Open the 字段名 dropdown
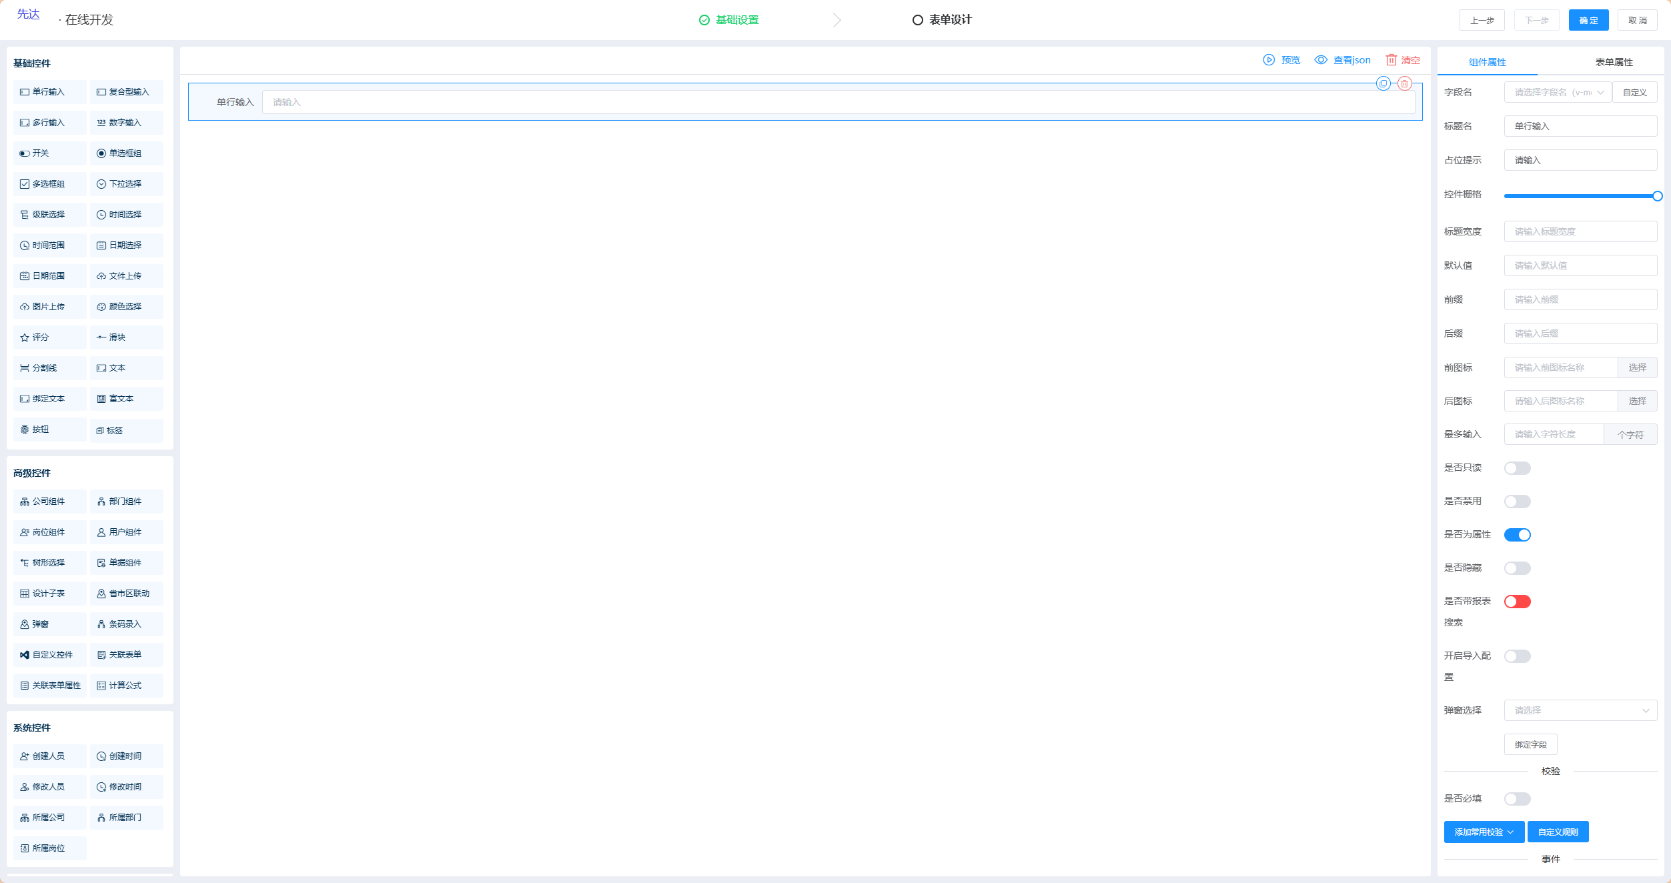The height and width of the screenshot is (883, 1671). coord(1557,93)
